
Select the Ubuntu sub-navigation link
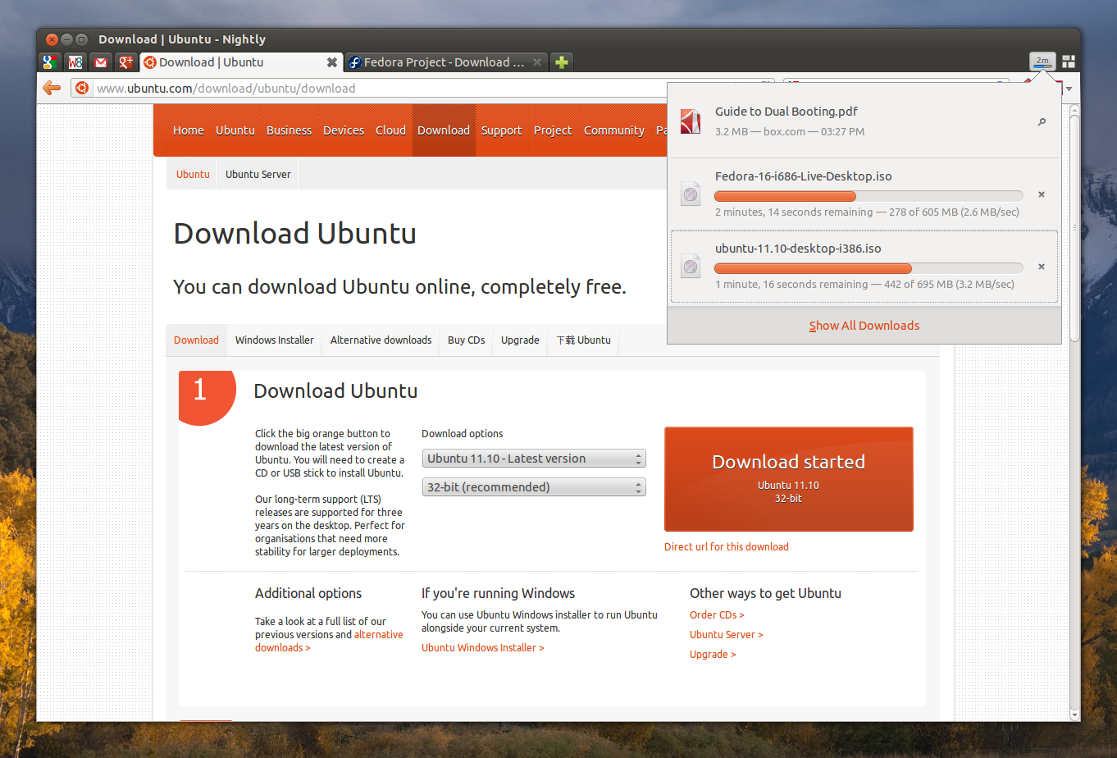(193, 174)
